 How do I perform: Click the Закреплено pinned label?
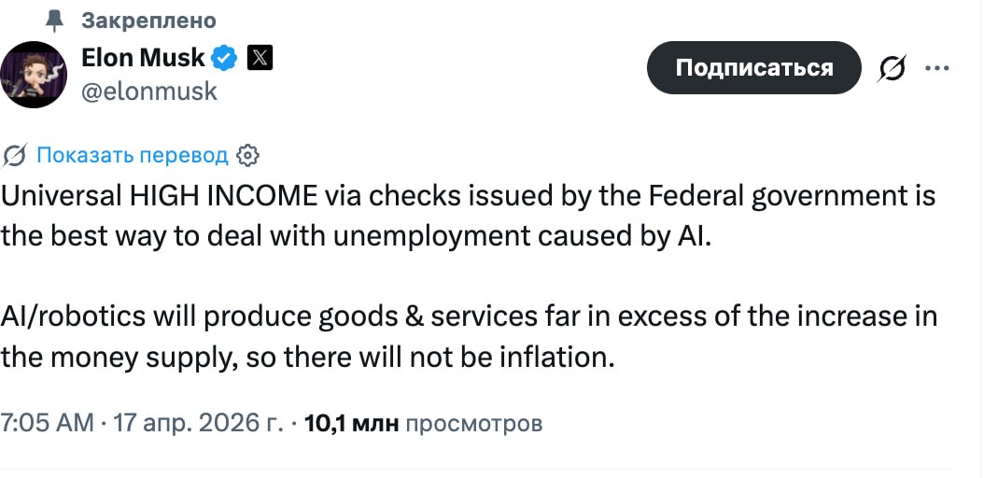[x=148, y=20]
